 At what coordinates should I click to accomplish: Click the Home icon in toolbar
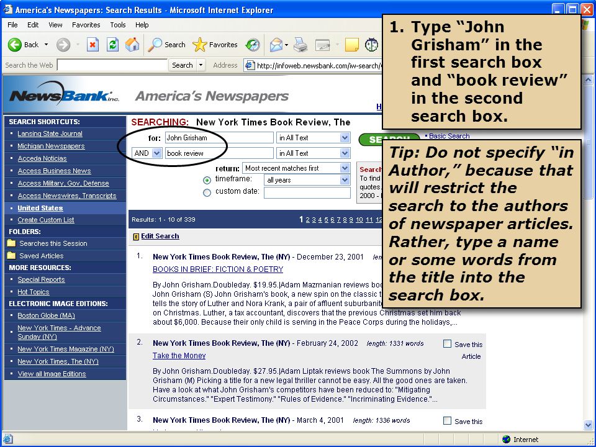[132, 45]
